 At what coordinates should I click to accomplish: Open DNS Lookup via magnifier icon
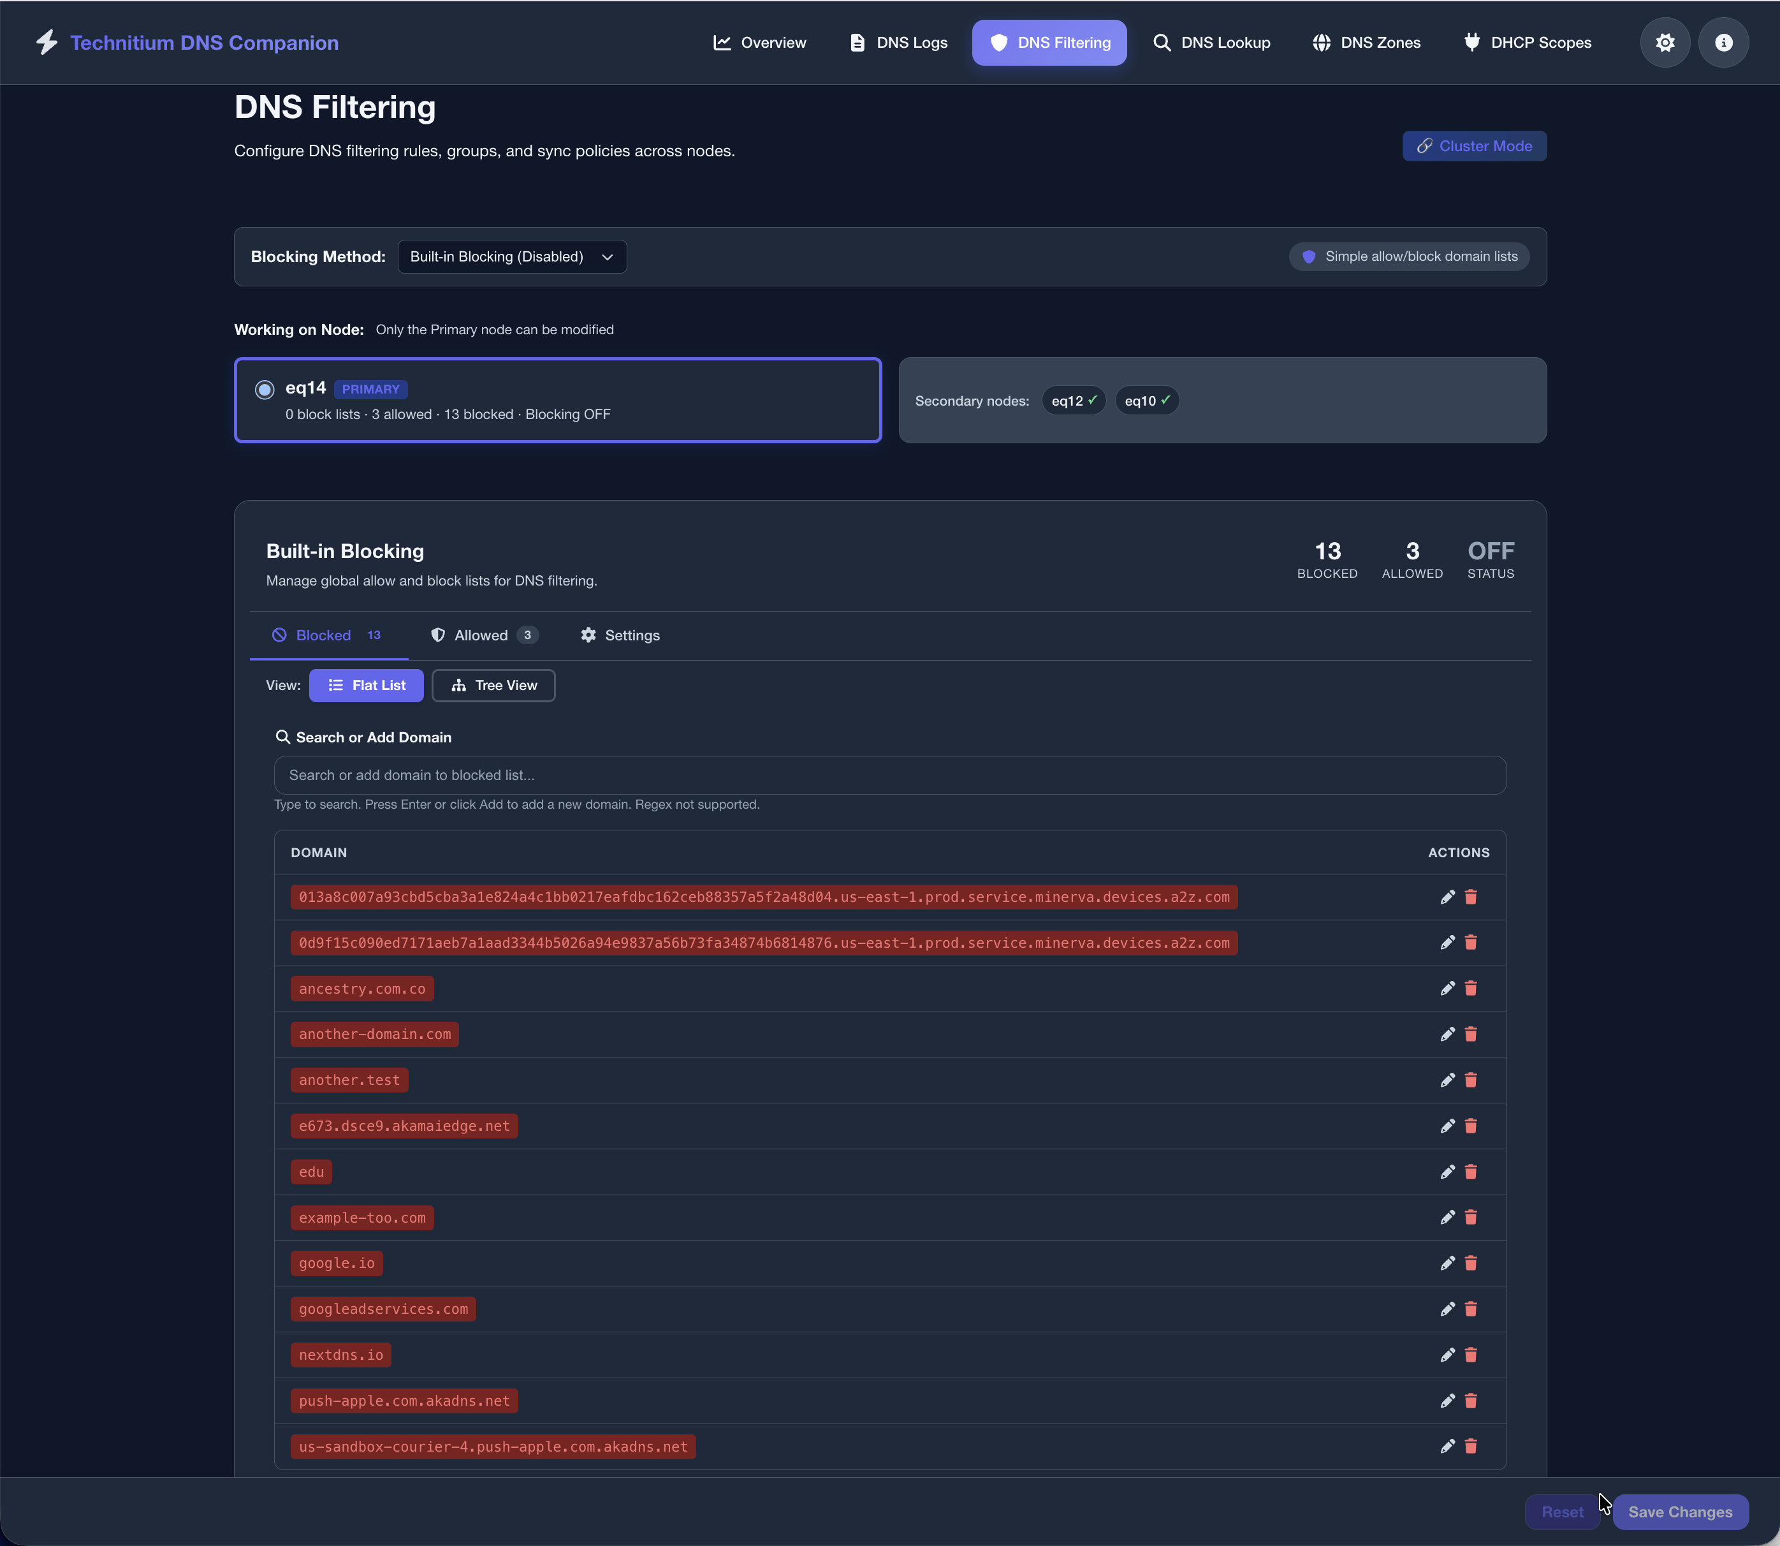1162,42
